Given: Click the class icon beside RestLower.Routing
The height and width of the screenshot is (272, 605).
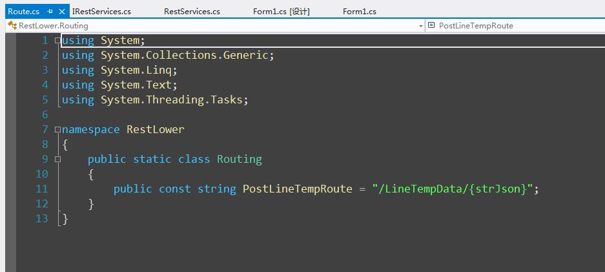Looking at the screenshot, I should (12, 25).
